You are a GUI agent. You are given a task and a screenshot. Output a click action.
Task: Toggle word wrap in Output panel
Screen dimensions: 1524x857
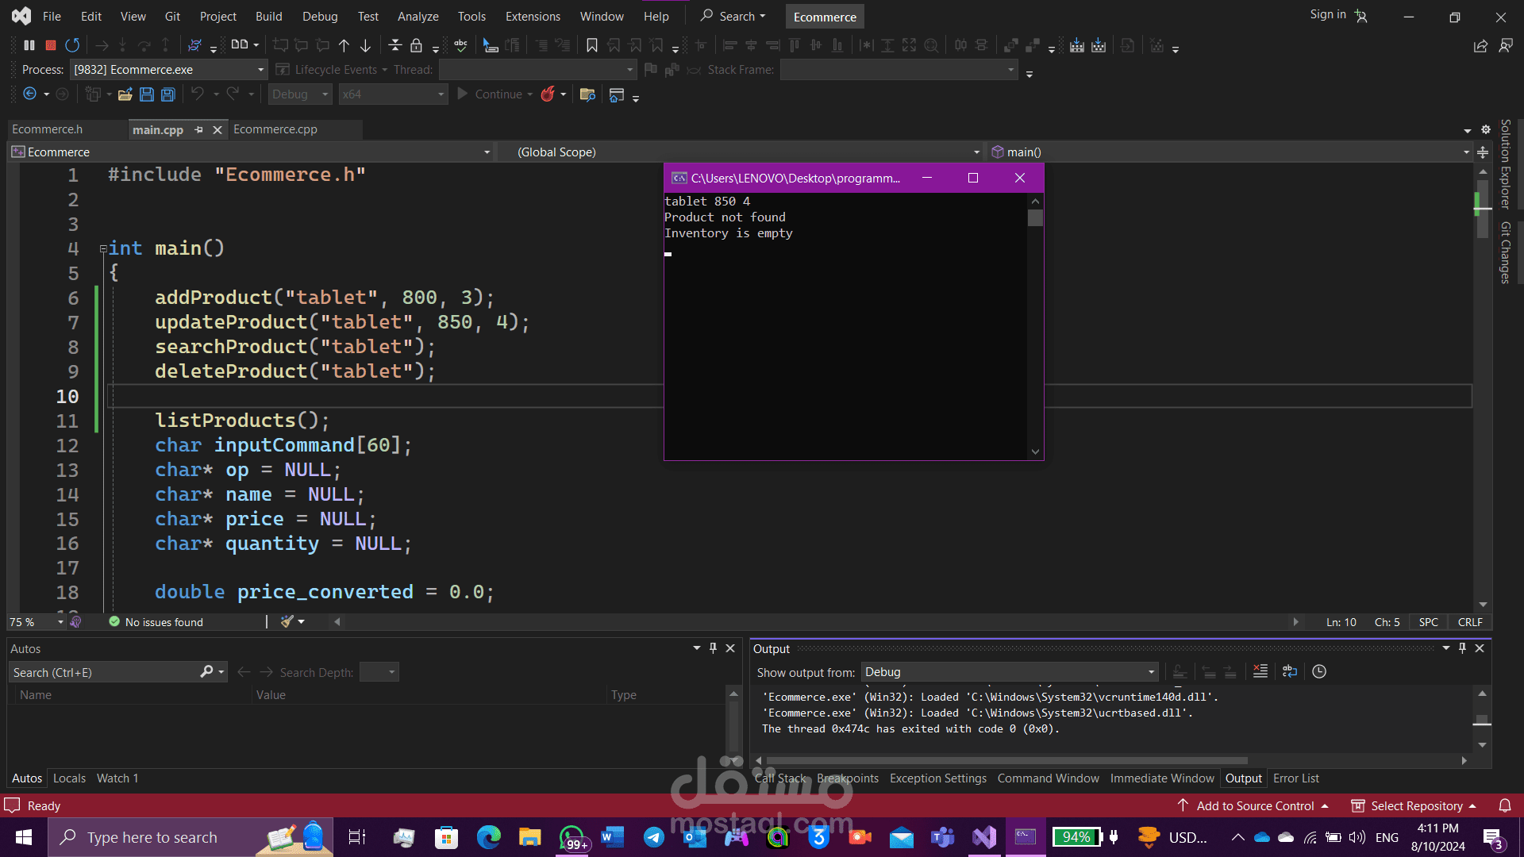coord(1289,671)
